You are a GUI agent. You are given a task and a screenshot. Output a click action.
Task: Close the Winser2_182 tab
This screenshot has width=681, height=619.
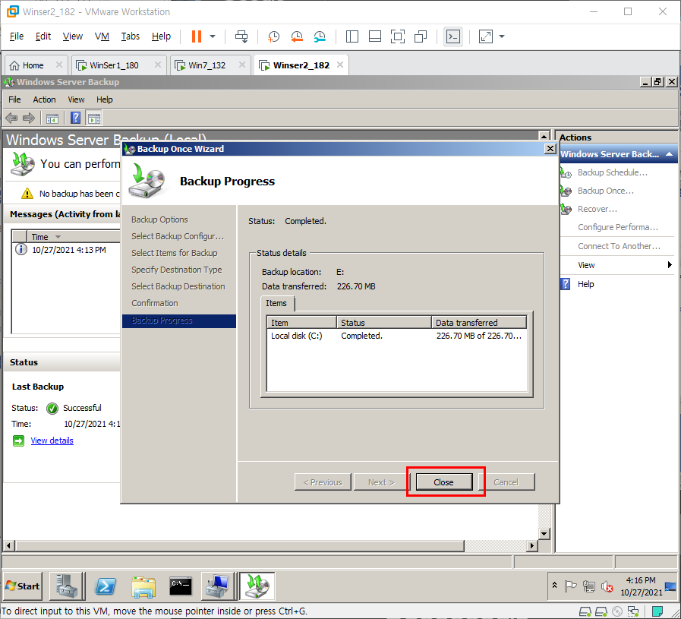[340, 65]
